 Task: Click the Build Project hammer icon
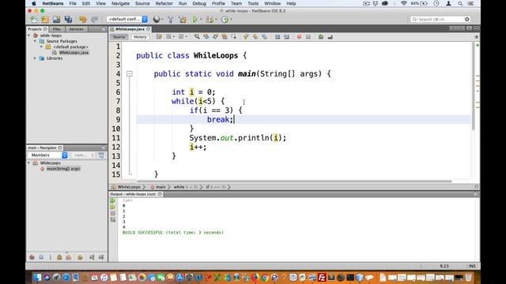click(x=171, y=19)
